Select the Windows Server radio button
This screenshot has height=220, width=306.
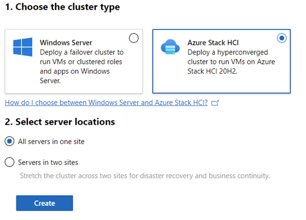click(x=134, y=38)
